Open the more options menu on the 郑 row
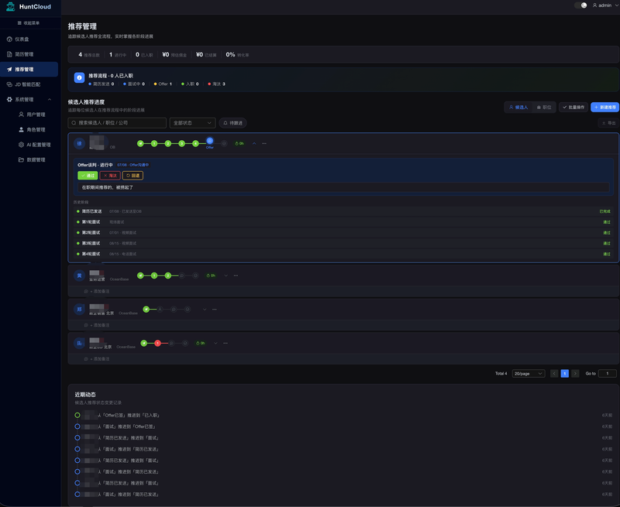Viewport: 620px width, 507px height. tap(215, 309)
